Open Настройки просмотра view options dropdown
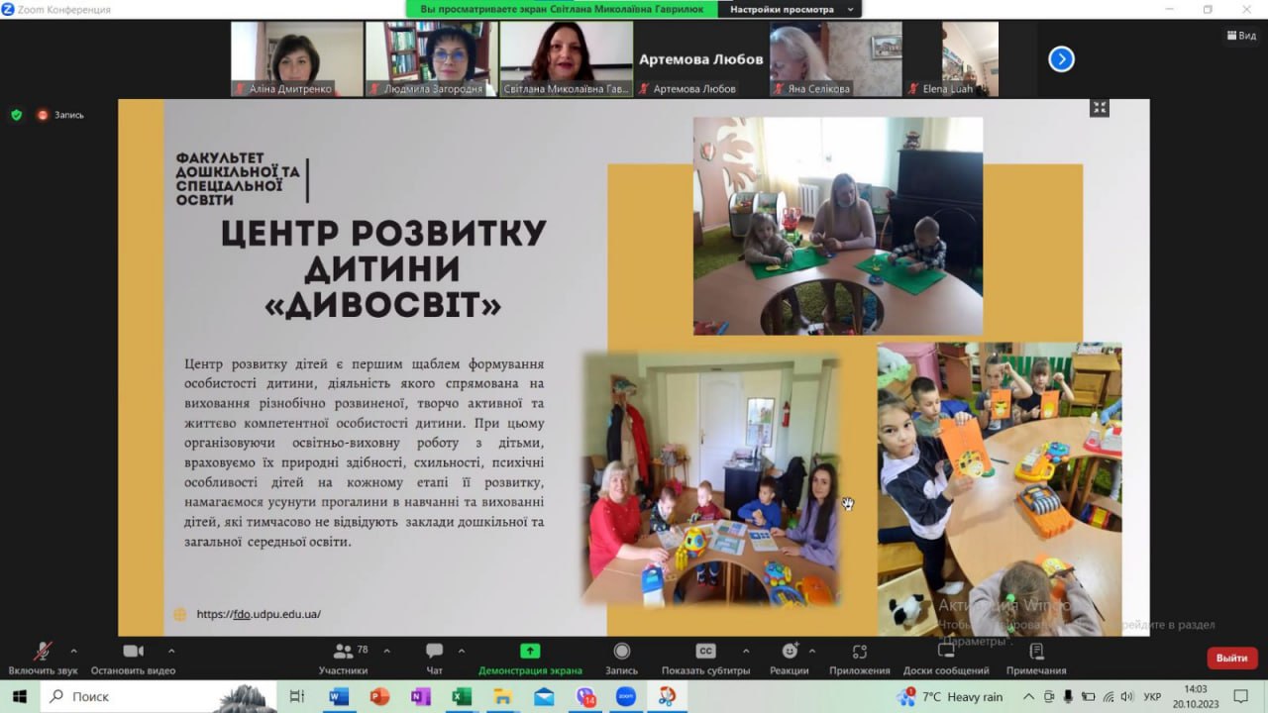Screen dimensions: 1268x713 click(789, 9)
